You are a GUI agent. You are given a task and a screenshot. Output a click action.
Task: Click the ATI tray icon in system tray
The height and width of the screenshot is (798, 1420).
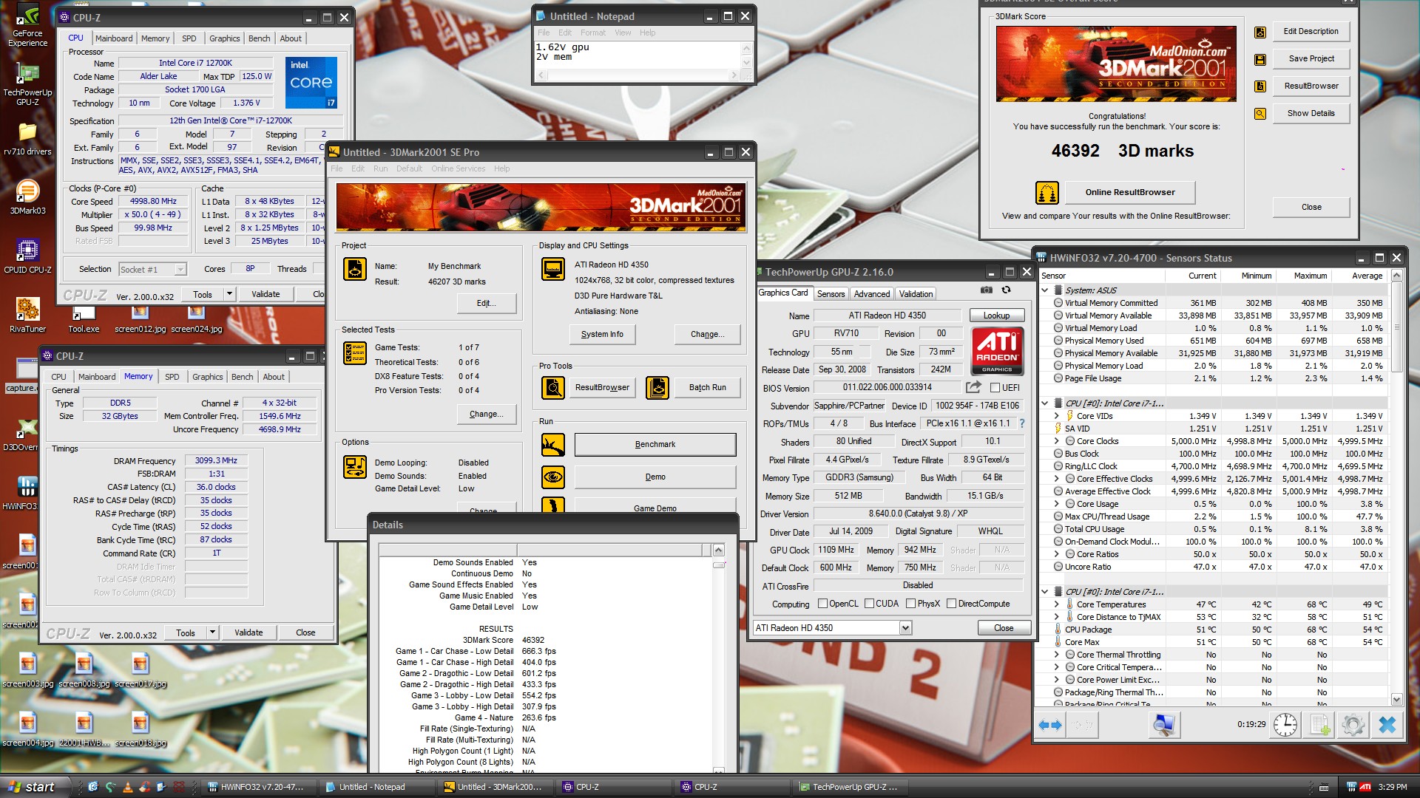tap(1365, 787)
